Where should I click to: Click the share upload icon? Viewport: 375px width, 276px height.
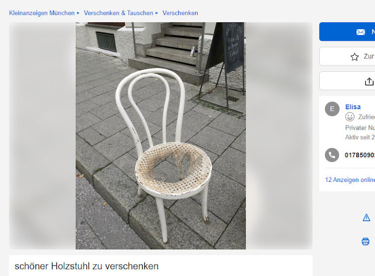[x=369, y=81]
